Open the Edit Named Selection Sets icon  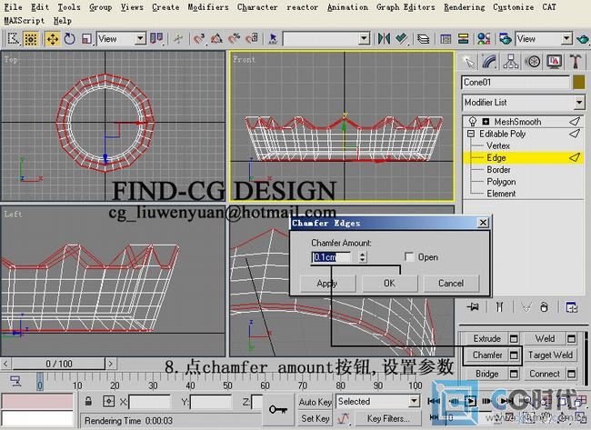[x=273, y=38]
